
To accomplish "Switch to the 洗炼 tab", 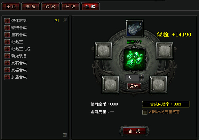I will (31, 6).
